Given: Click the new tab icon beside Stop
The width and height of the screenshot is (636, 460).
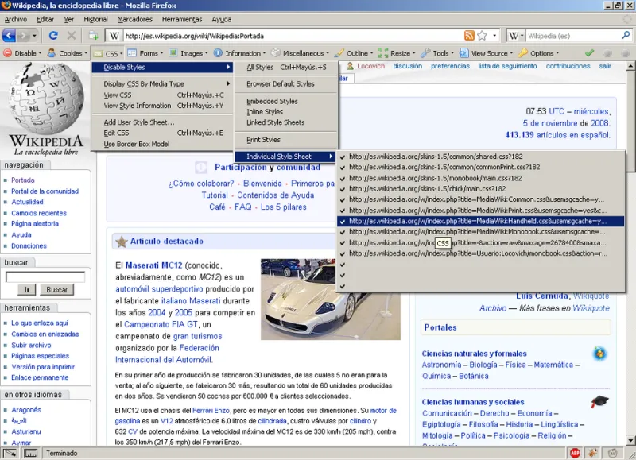Looking at the screenshot, I should coord(93,36).
